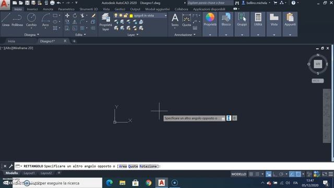The height and width of the screenshot is (188, 334).
Task: Click the Serie array tool icon
Action: 82,28
